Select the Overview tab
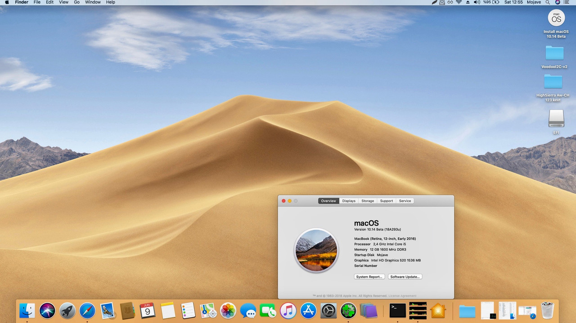The image size is (576, 323). click(x=328, y=201)
